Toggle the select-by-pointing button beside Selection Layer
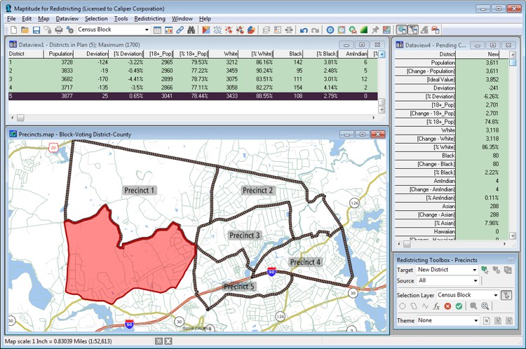The height and width of the screenshot is (349, 526). point(506,295)
